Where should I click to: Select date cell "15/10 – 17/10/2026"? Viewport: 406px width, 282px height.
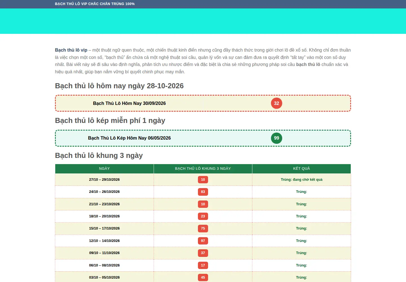[x=104, y=228]
